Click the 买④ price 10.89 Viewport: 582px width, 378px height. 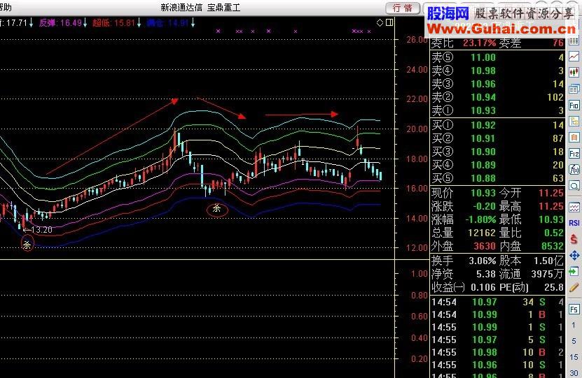(483, 165)
